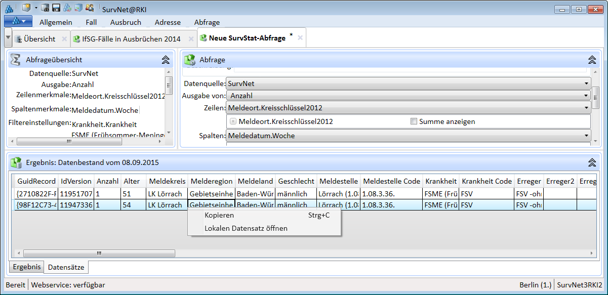Click the results table horizontal scrollbar
The width and height of the screenshot is (608, 295).
(x=99, y=253)
